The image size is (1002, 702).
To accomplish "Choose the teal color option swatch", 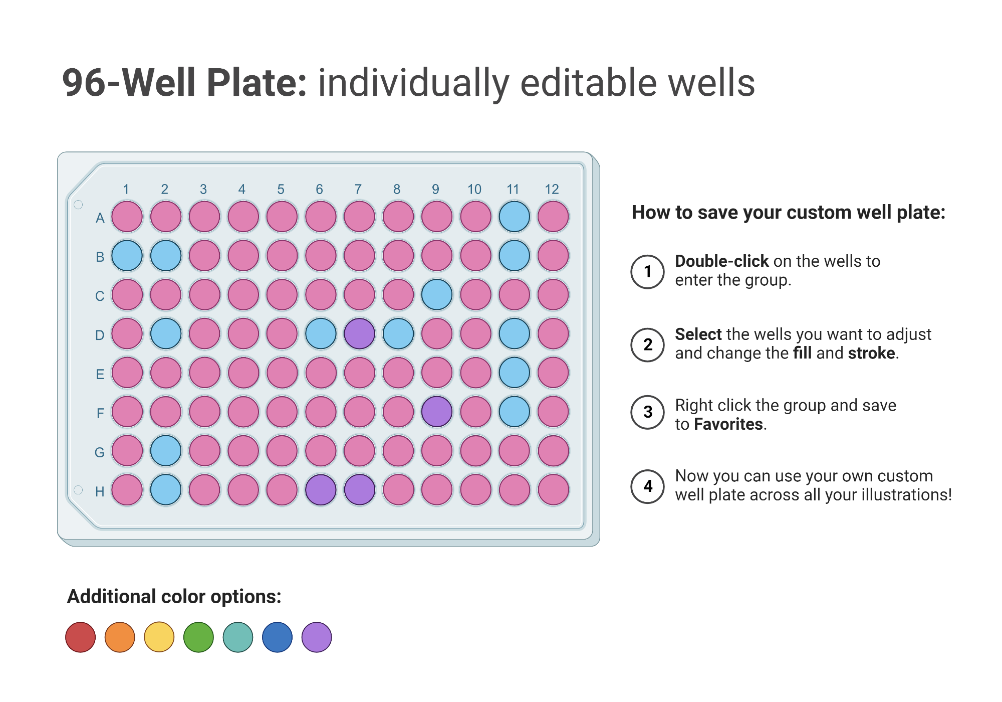I will pyautogui.click(x=238, y=637).
